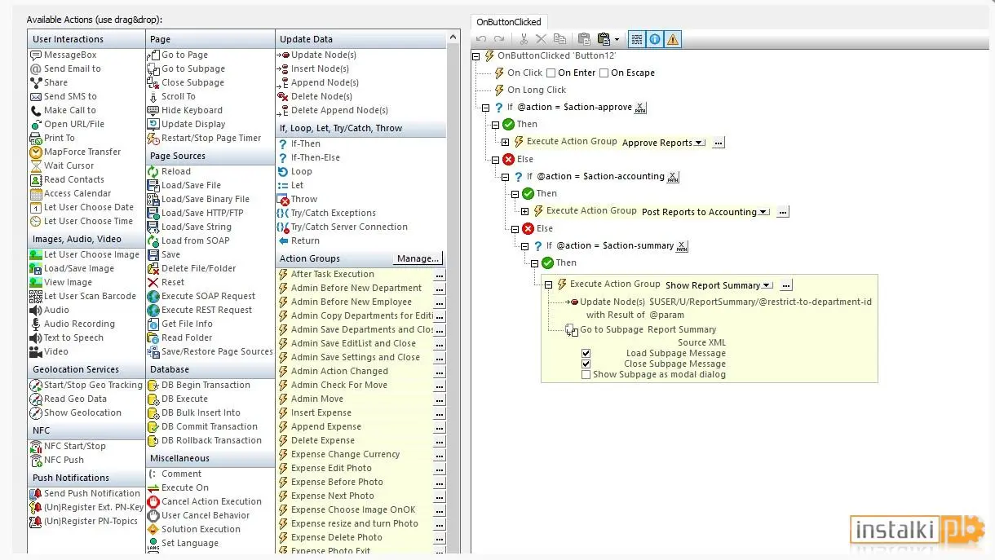The height and width of the screenshot is (560, 995).
Task: Collapse the If @action = $action-approve node
Action: coord(485,107)
